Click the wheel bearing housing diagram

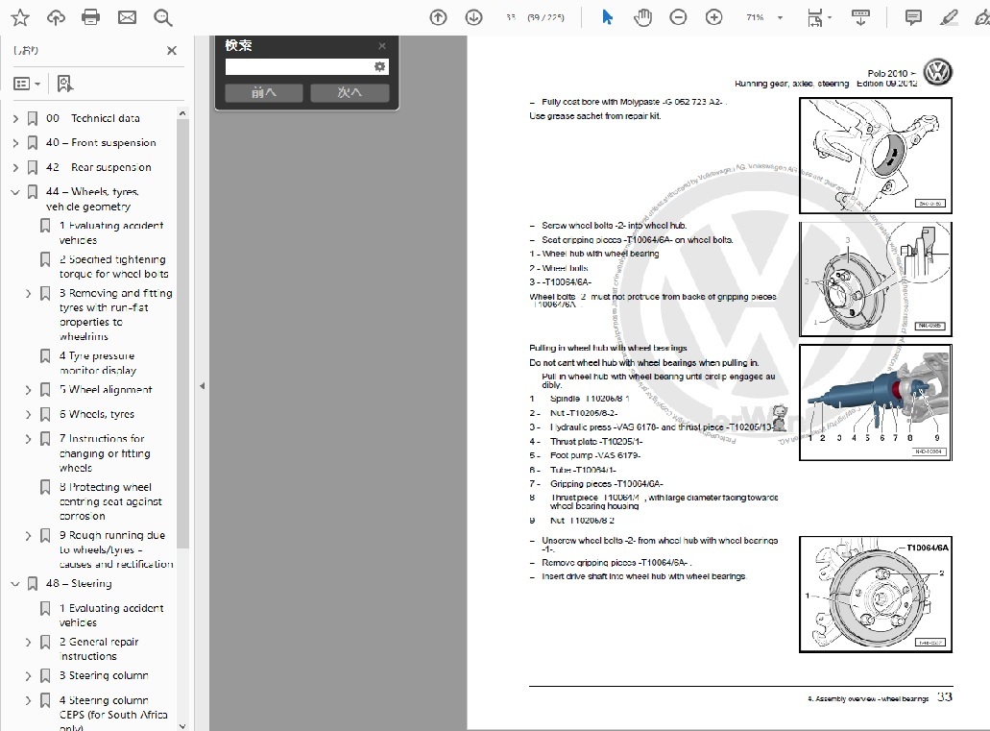coord(875,156)
